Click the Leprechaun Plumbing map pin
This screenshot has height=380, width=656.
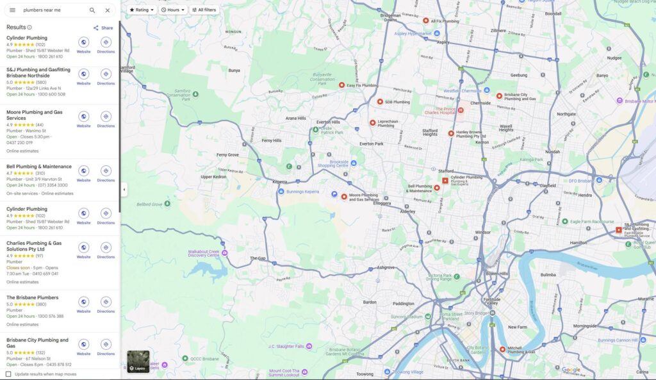(372, 122)
